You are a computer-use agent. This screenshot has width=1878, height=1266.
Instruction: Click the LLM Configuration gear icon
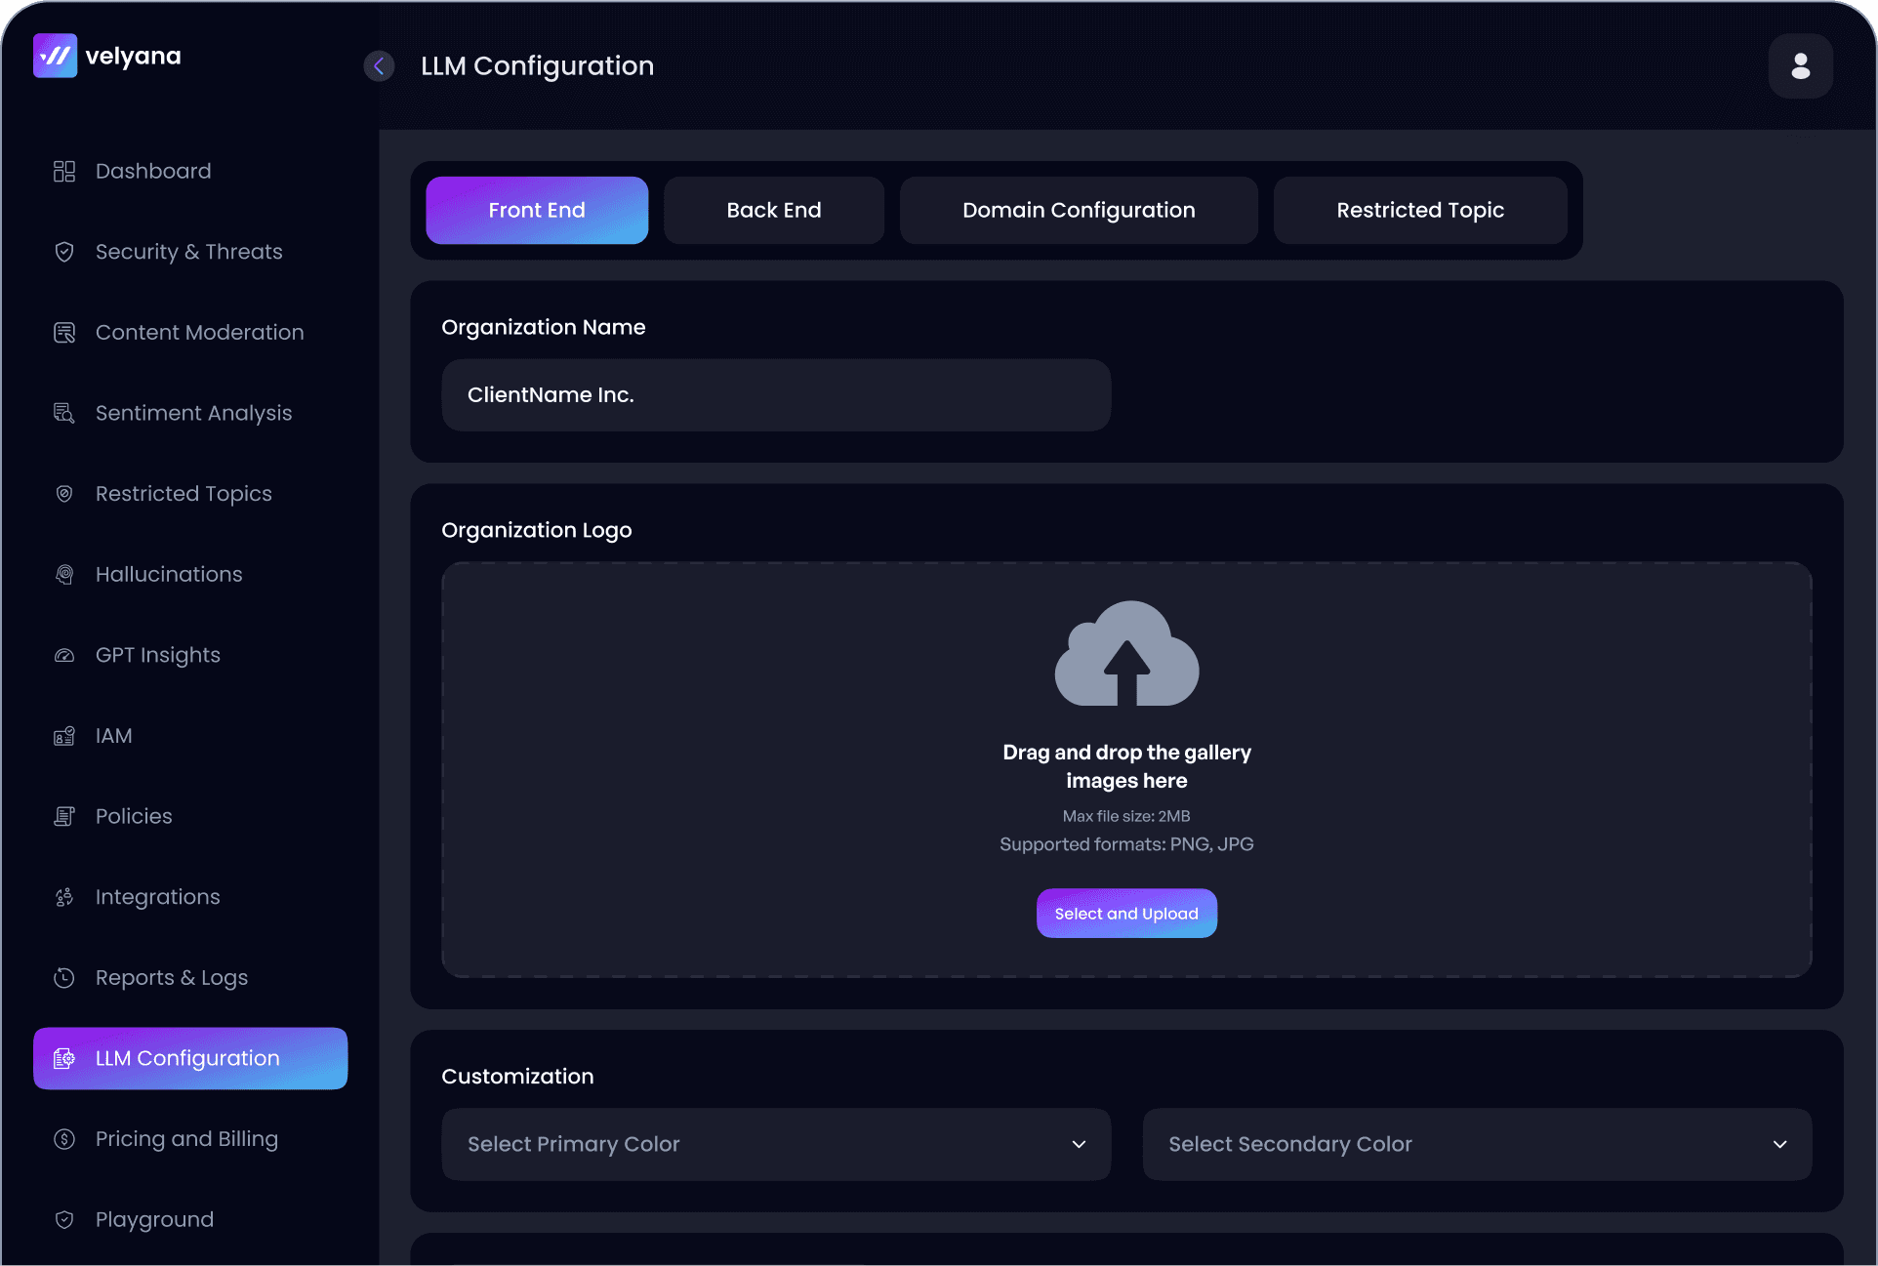point(64,1058)
